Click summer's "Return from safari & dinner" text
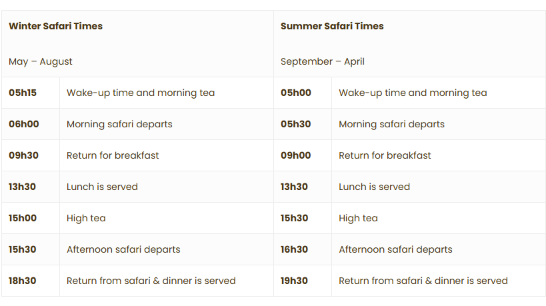Viewport: 546px width, 306px height. click(423, 281)
